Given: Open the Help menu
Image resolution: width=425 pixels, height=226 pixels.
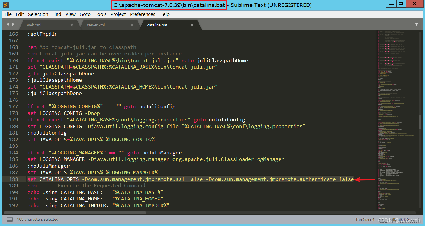Looking at the screenshot, I should pos(164,14).
